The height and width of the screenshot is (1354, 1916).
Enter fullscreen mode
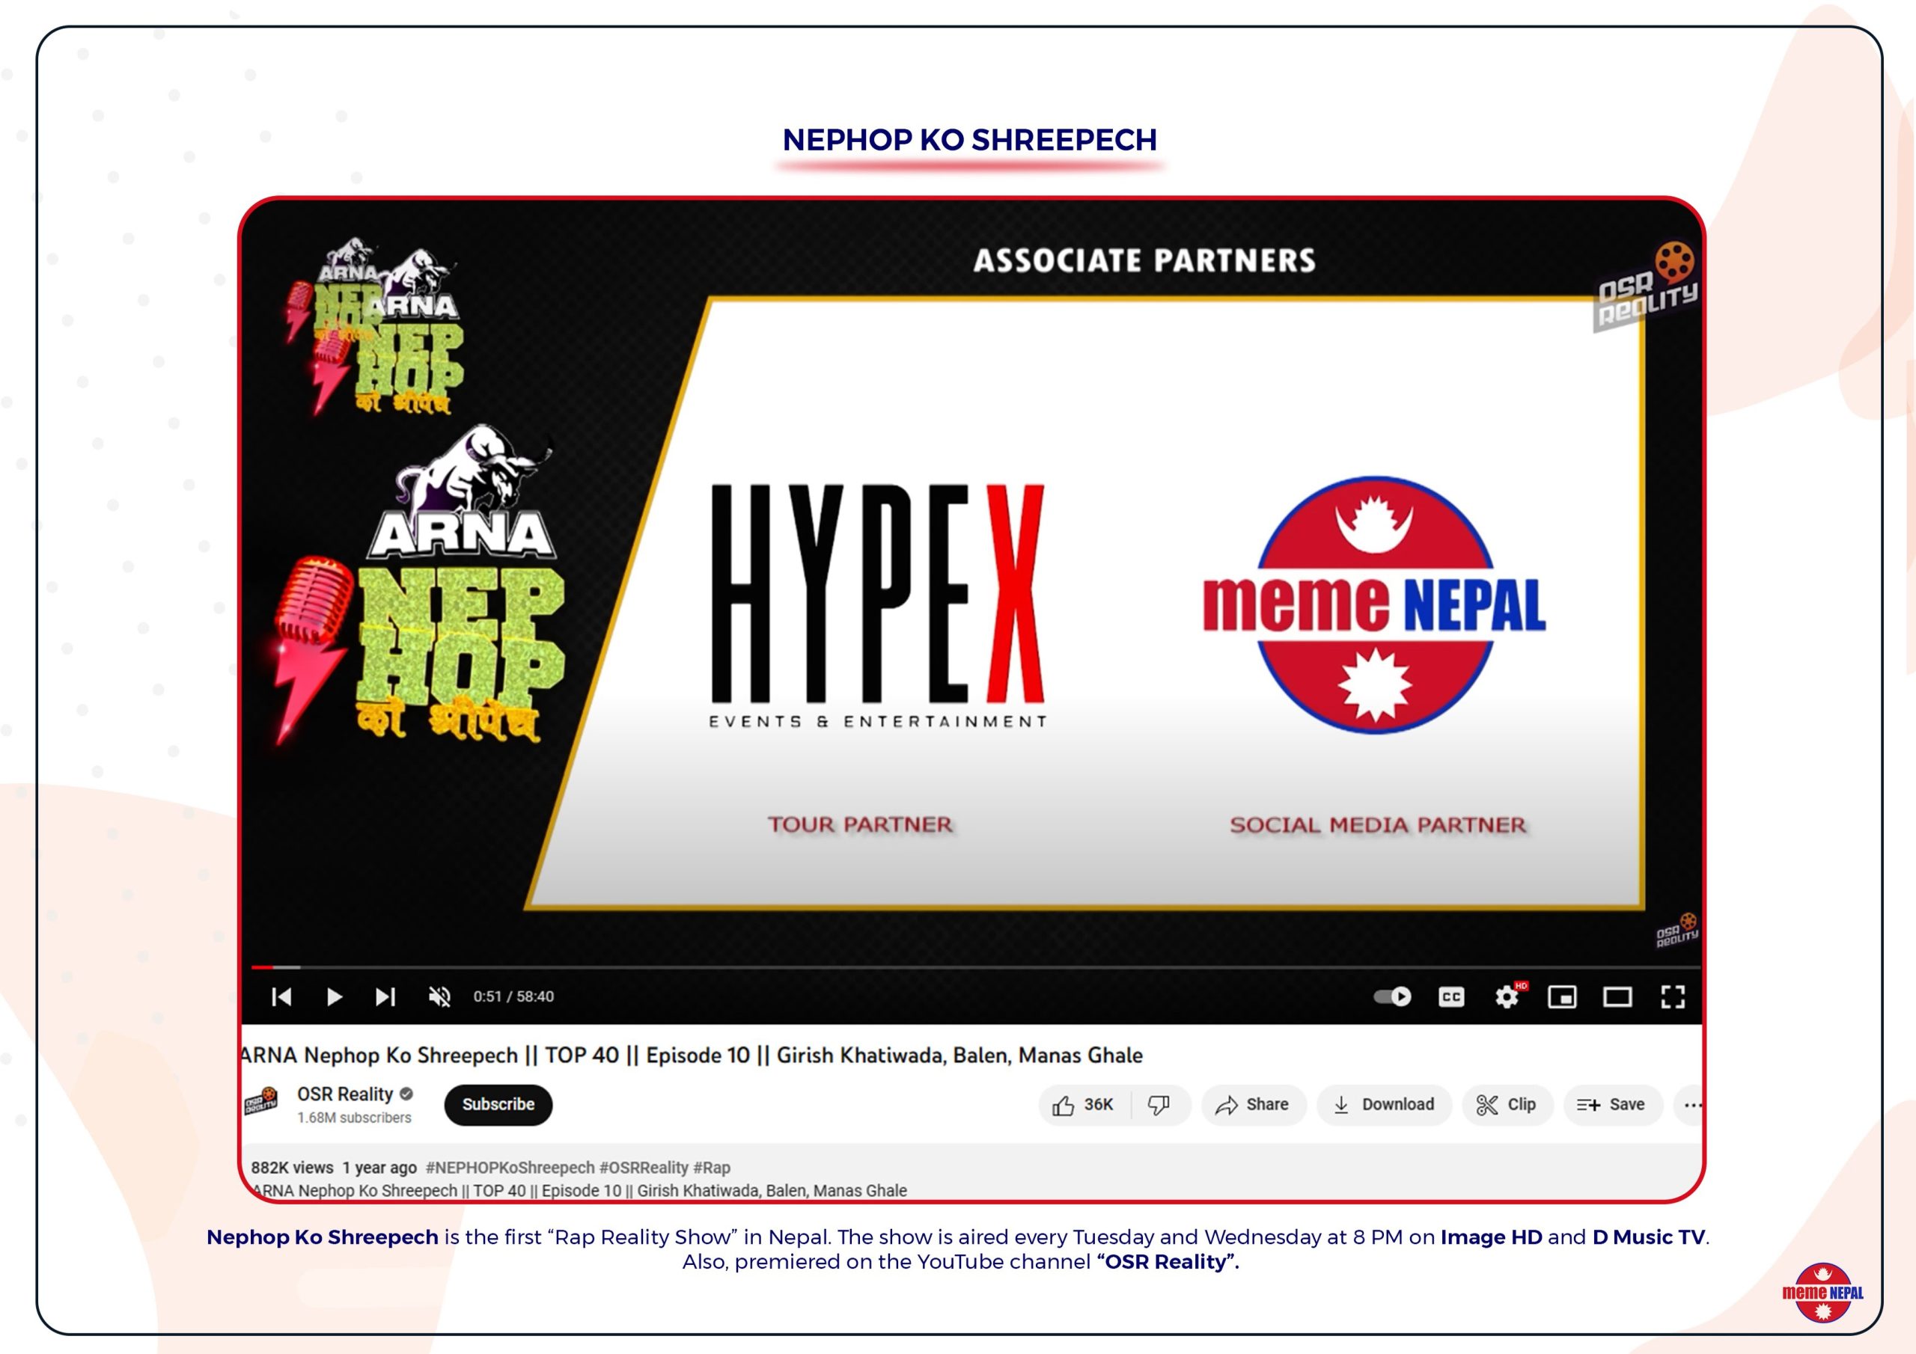click(x=1672, y=997)
